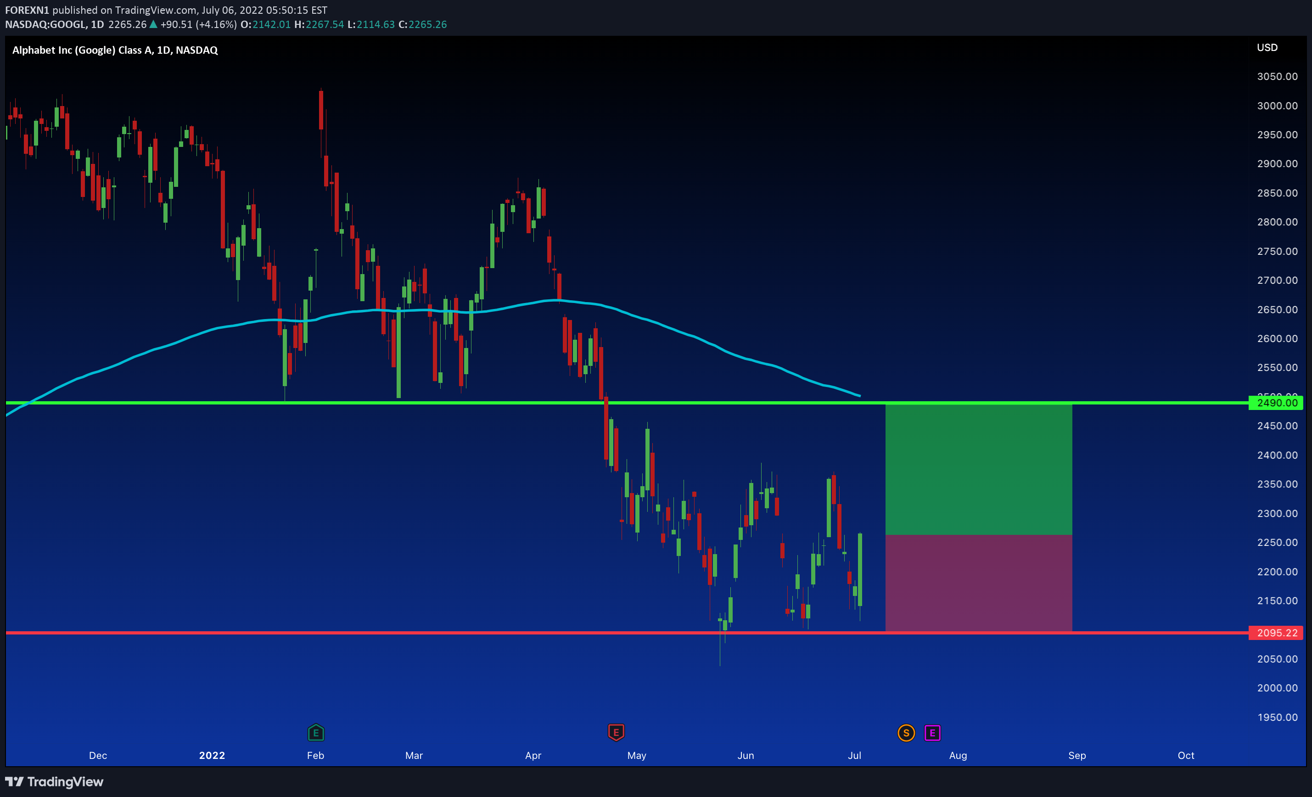Click the red earnings marker near May

(616, 733)
